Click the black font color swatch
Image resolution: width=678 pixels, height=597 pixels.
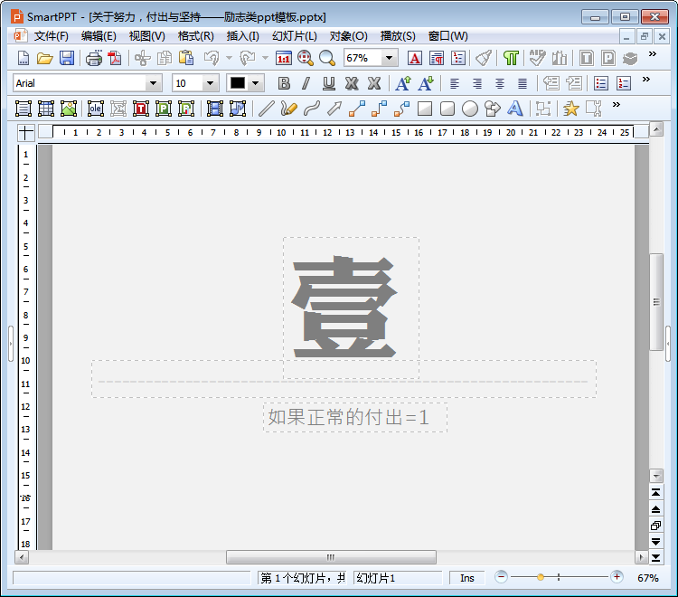pos(238,83)
